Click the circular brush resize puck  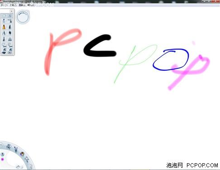[23, 17]
